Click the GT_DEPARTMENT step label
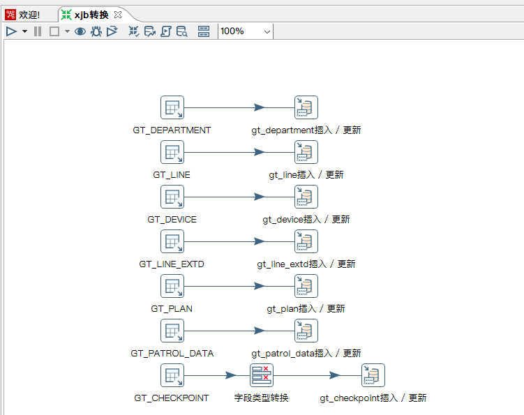Screen dimensions: 524x415 tap(172, 130)
